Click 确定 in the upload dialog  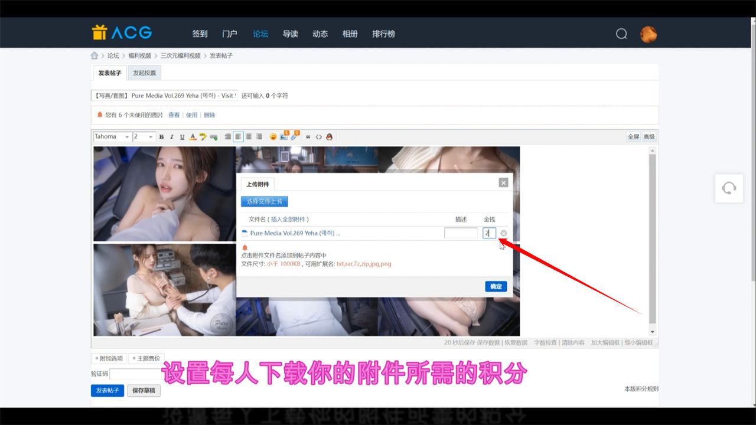click(496, 286)
